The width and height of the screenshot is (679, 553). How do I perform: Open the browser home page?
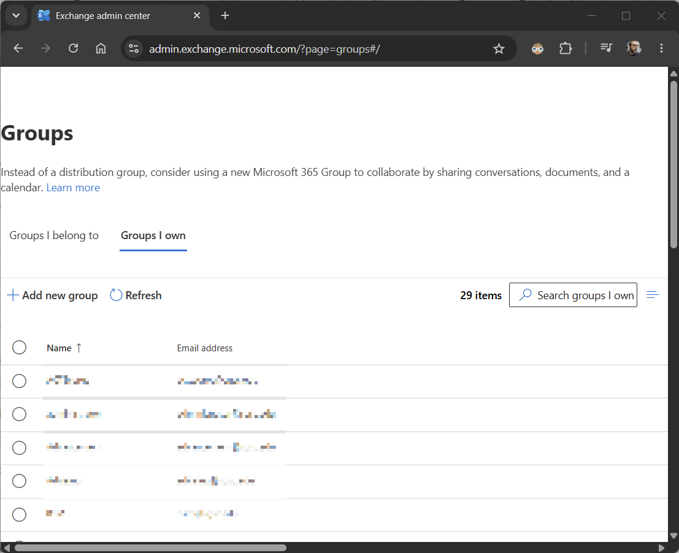coord(101,48)
